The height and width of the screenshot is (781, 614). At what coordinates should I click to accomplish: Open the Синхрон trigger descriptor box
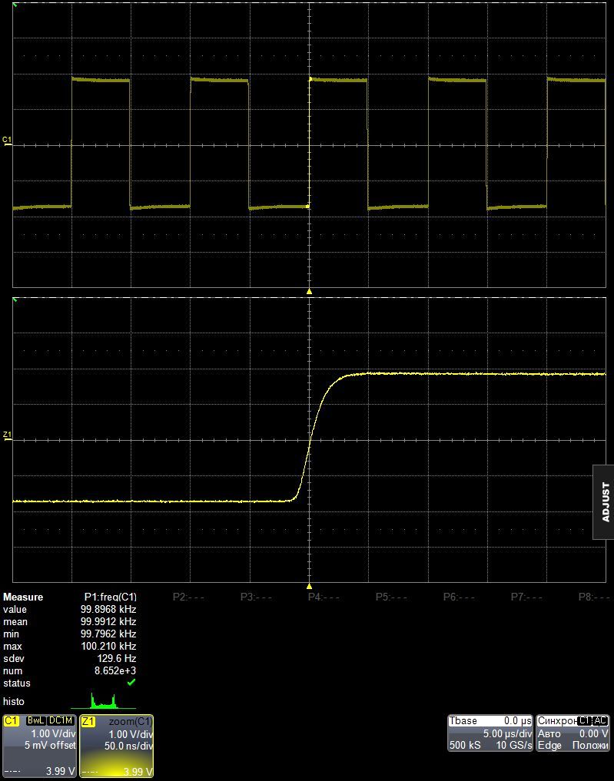pos(573,733)
